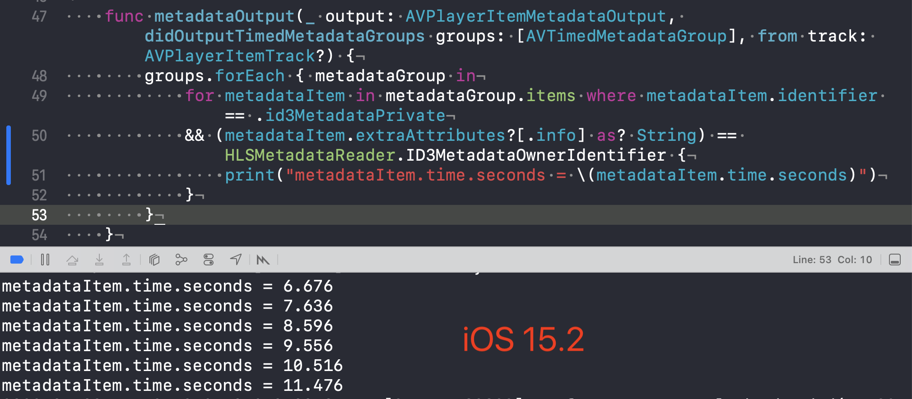The height and width of the screenshot is (399, 912).
Task: Place cursor on HLSMetadataReader in line 50
Action: pyautogui.click(x=310, y=155)
